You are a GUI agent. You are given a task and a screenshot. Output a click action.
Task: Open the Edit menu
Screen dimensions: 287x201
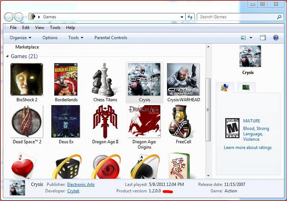[x=26, y=28]
